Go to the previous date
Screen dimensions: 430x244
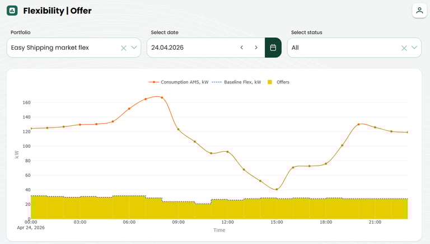click(x=242, y=48)
